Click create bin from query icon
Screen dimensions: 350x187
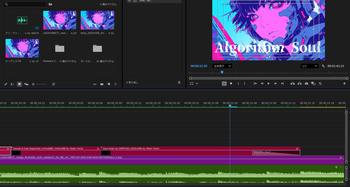tap(50, 4)
